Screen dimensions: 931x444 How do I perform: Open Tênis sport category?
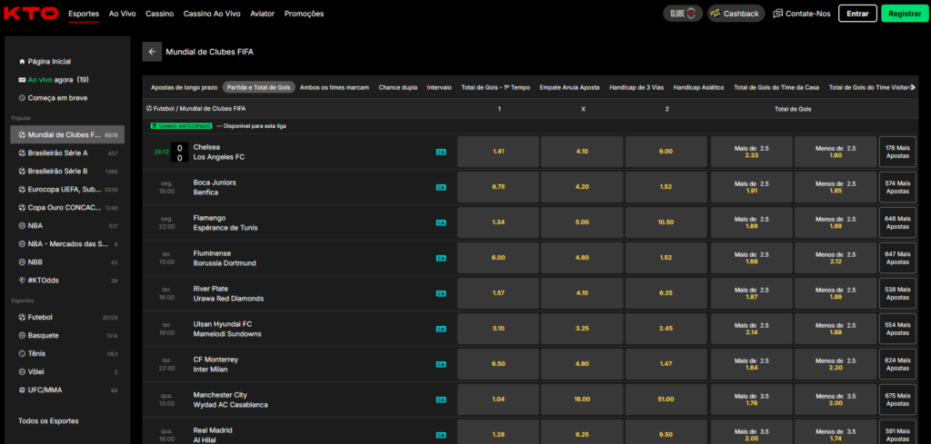[x=67, y=353]
